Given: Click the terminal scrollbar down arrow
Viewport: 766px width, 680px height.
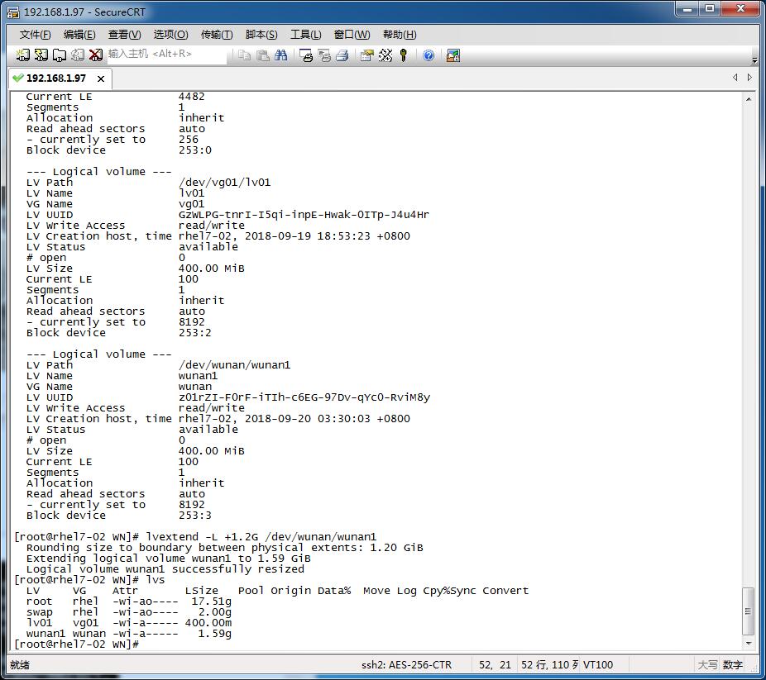Looking at the screenshot, I should [749, 644].
